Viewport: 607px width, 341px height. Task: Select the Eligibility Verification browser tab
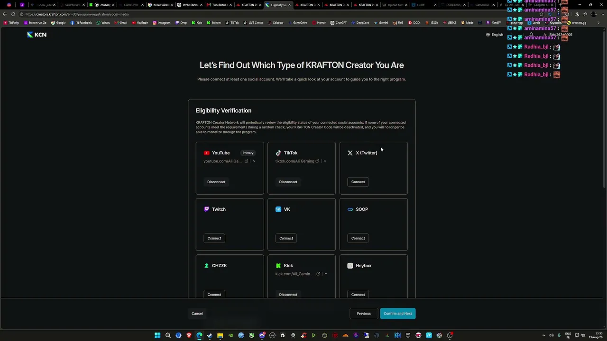click(x=278, y=5)
